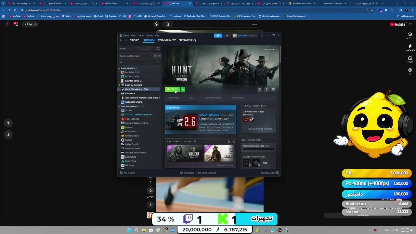This screenshot has width=416, height=234.
Task: Click View all friends who play
Action: coord(260,129)
